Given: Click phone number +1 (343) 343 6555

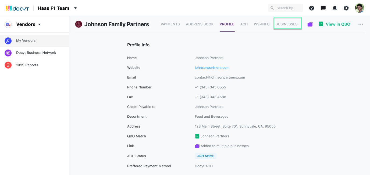Looking at the screenshot, I should (210, 87).
